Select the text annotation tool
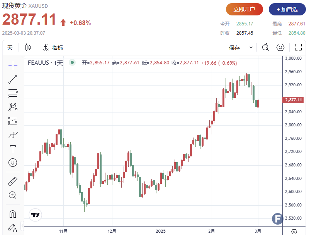The image size is (309, 235). coord(13,148)
